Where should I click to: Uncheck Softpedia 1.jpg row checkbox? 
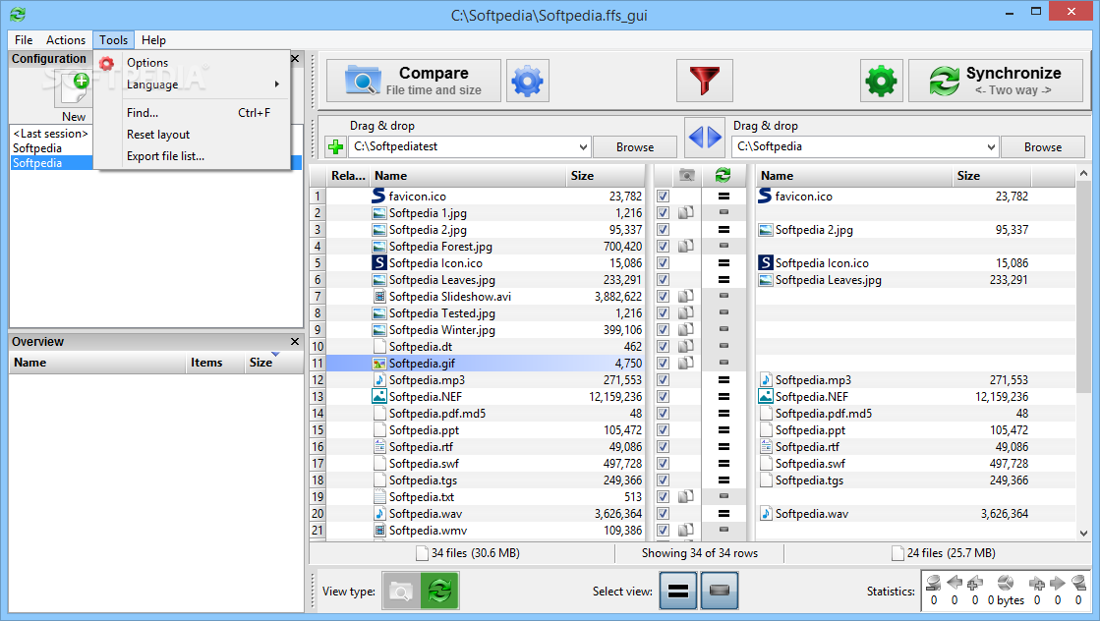tap(663, 213)
